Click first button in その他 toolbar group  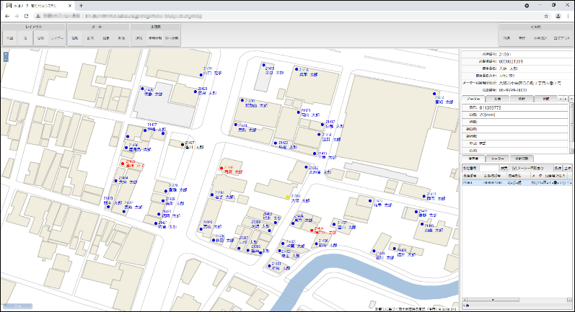tap(506, 38)
